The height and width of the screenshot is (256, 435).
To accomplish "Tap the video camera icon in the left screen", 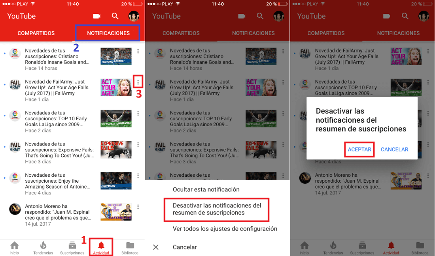I will point(96,16).
